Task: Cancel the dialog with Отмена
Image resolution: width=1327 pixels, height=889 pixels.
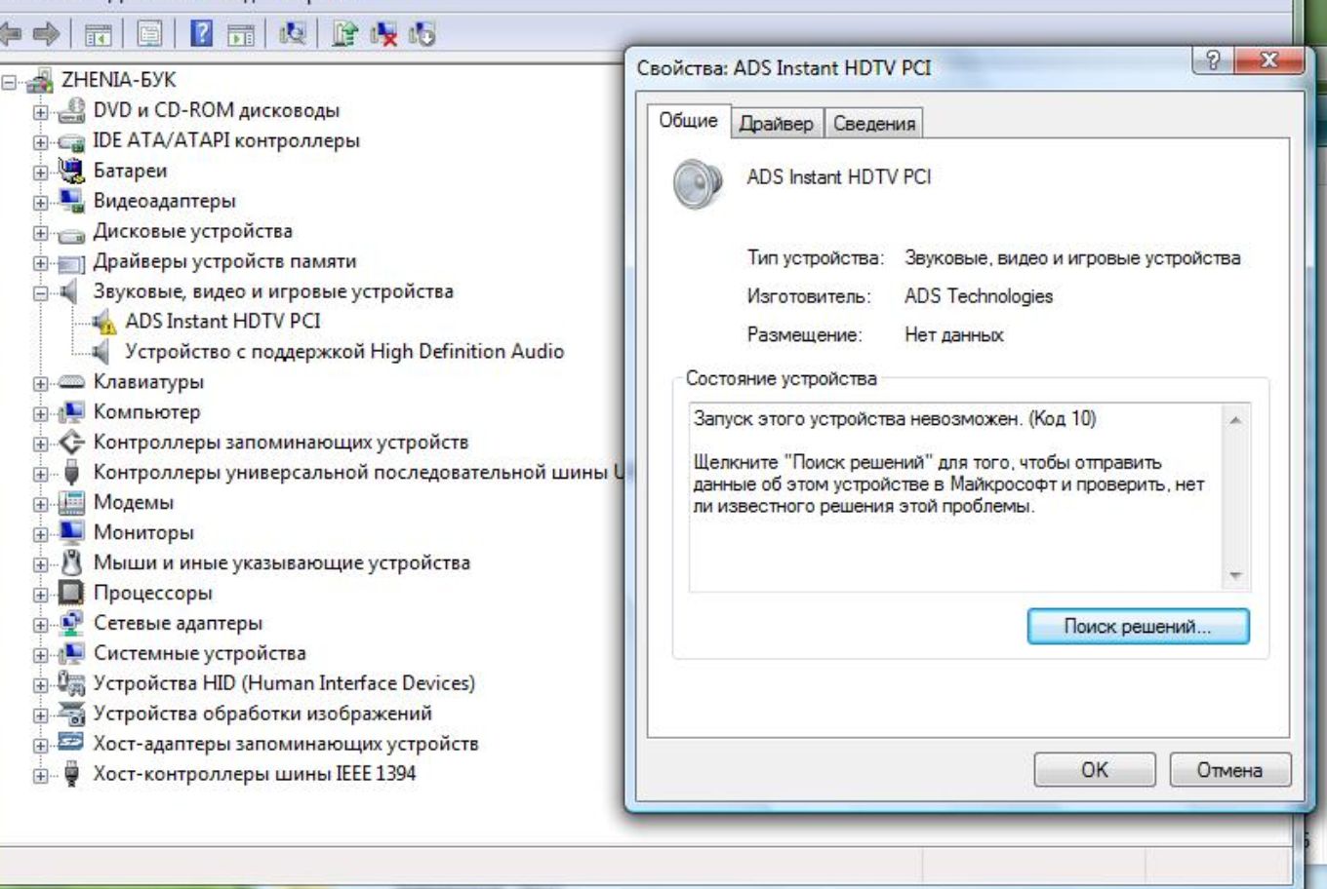Action: pos(1229,770)
